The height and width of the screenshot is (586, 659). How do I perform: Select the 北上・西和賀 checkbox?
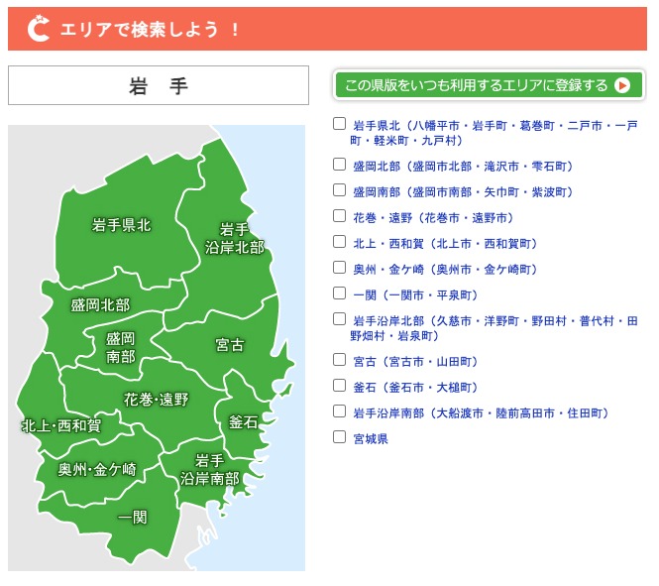(x=339, y=241)
